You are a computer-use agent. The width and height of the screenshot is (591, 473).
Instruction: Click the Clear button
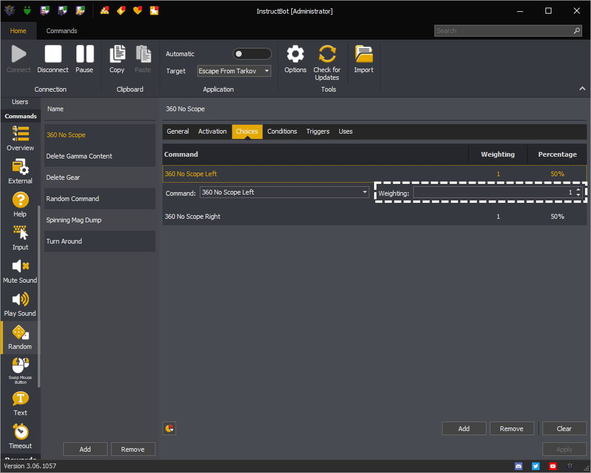[564, 429]
